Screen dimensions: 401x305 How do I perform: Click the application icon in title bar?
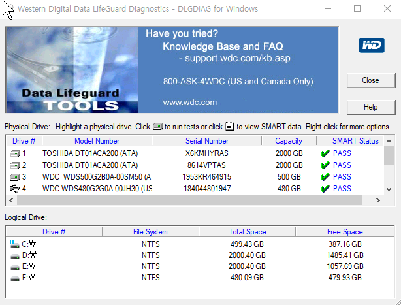10,8
